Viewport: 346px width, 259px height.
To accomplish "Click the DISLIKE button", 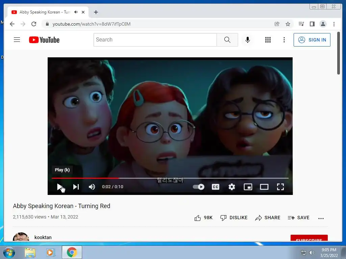I will [234, 218].
